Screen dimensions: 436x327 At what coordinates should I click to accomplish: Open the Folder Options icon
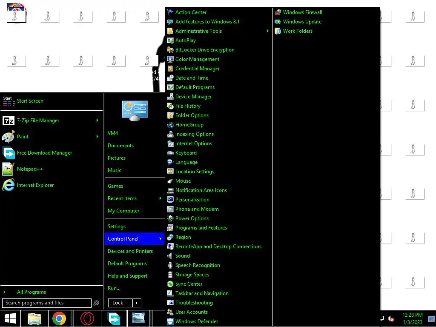(x=170, y=115)
